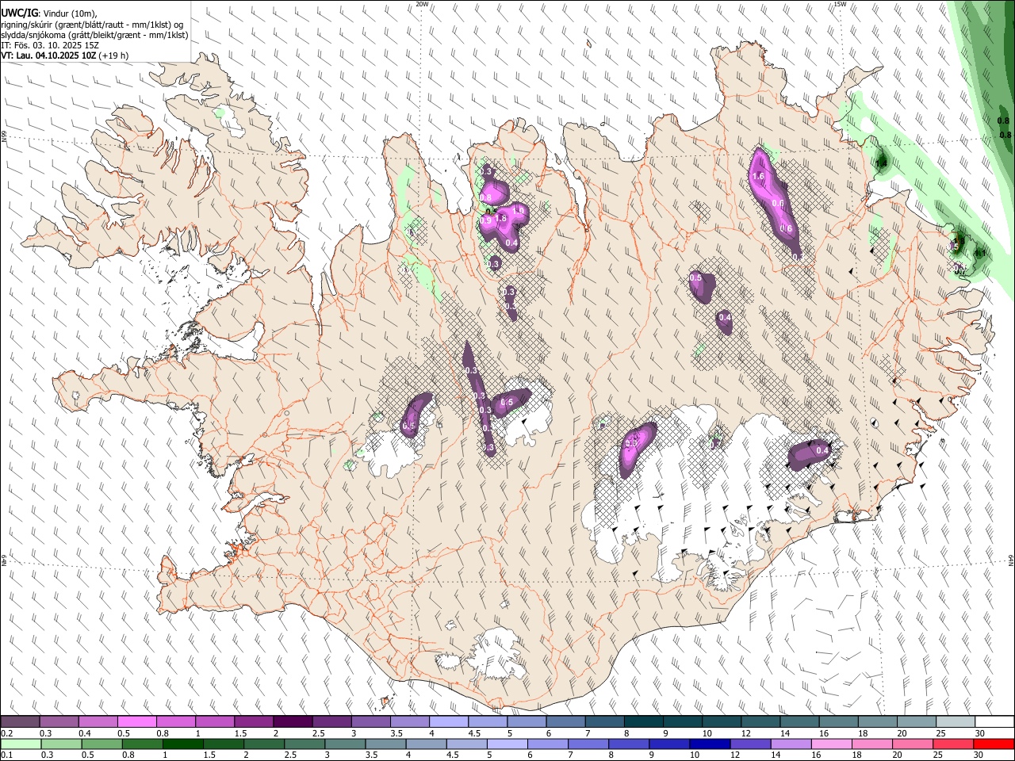Click the 'UWC/IG: Vindur (10m)' title text
This screenshot has width=1015, height=761.
click(x=49, y=13)
